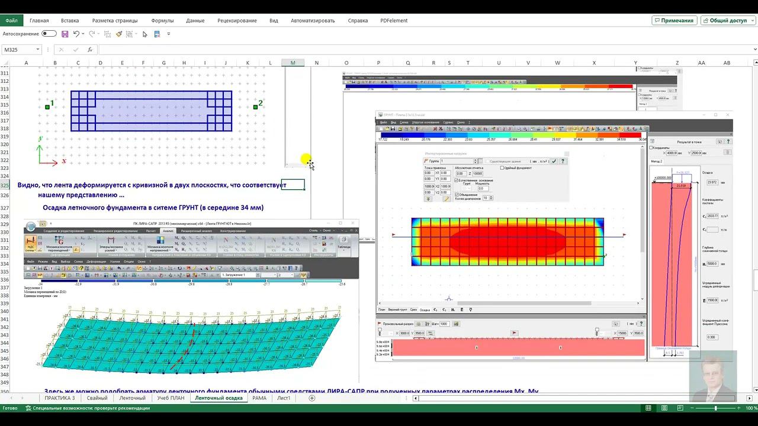
Task: Click the zoom slider in the status bar
Action: coord(715,408)
